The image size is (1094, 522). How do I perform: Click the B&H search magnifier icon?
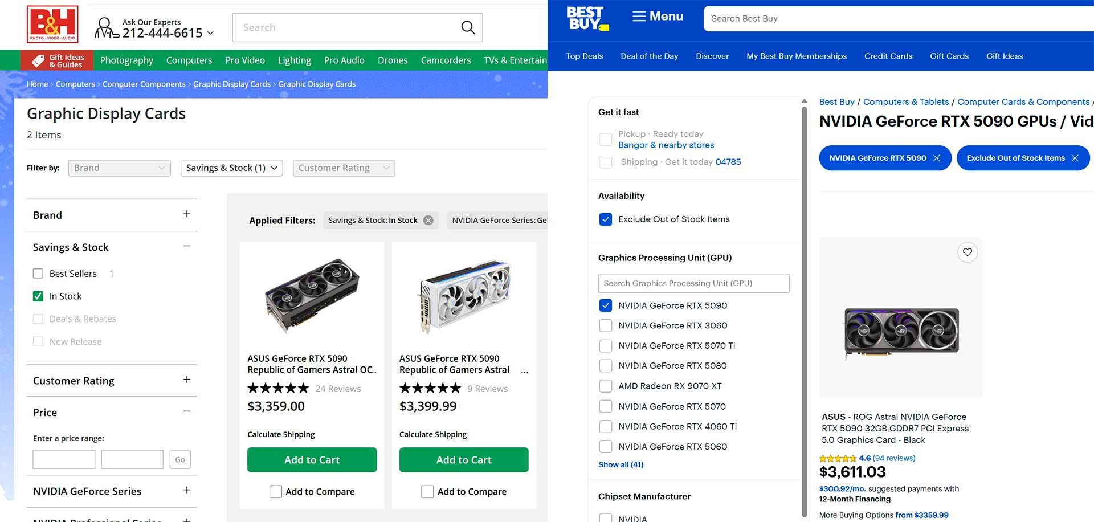click(x=468, y=27)
